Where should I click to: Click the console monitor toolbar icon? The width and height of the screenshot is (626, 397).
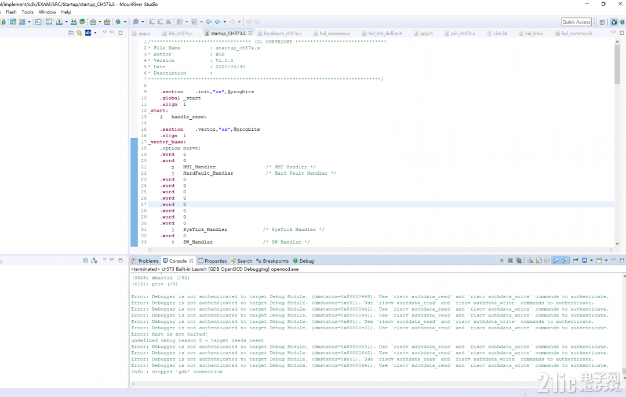49,22
